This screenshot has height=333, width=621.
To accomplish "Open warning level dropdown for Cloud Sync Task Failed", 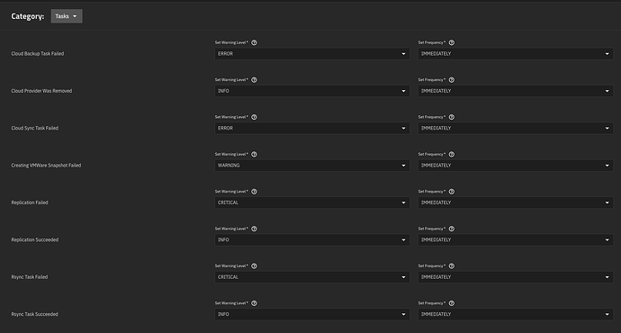I will [312, 129].
